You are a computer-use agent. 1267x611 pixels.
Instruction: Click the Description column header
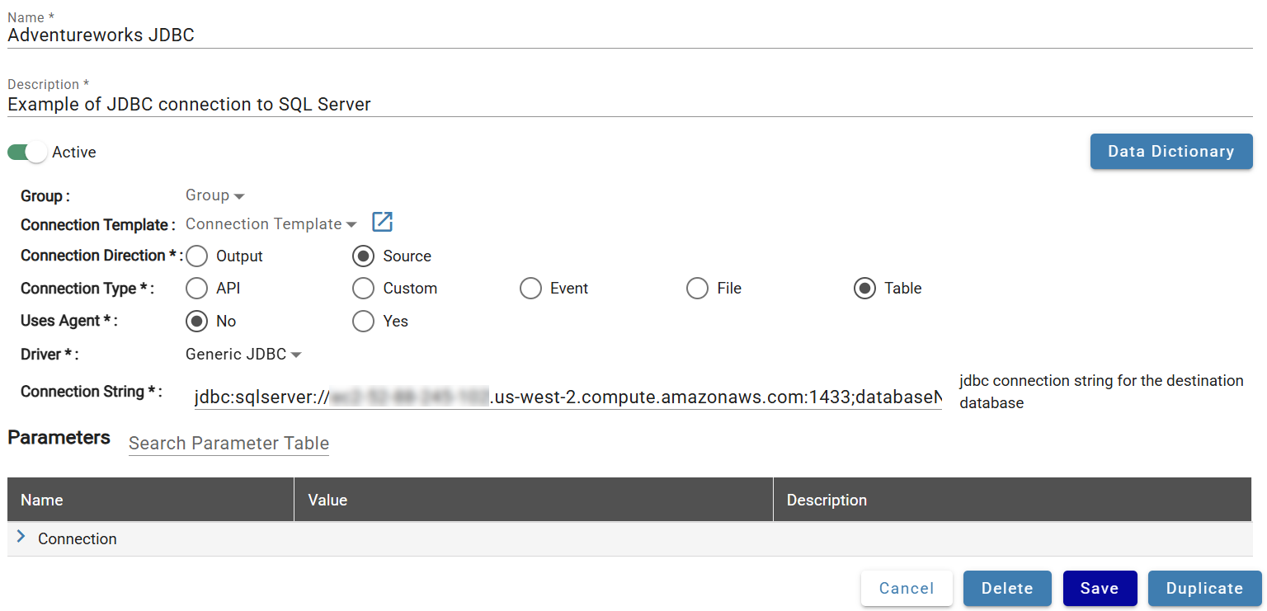pos(1012,500)
